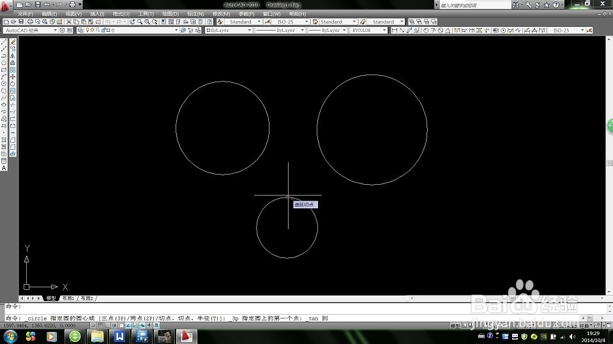Open the 文件(F) menu
This screenshot has height=344, width=613.
pos(26,13)
